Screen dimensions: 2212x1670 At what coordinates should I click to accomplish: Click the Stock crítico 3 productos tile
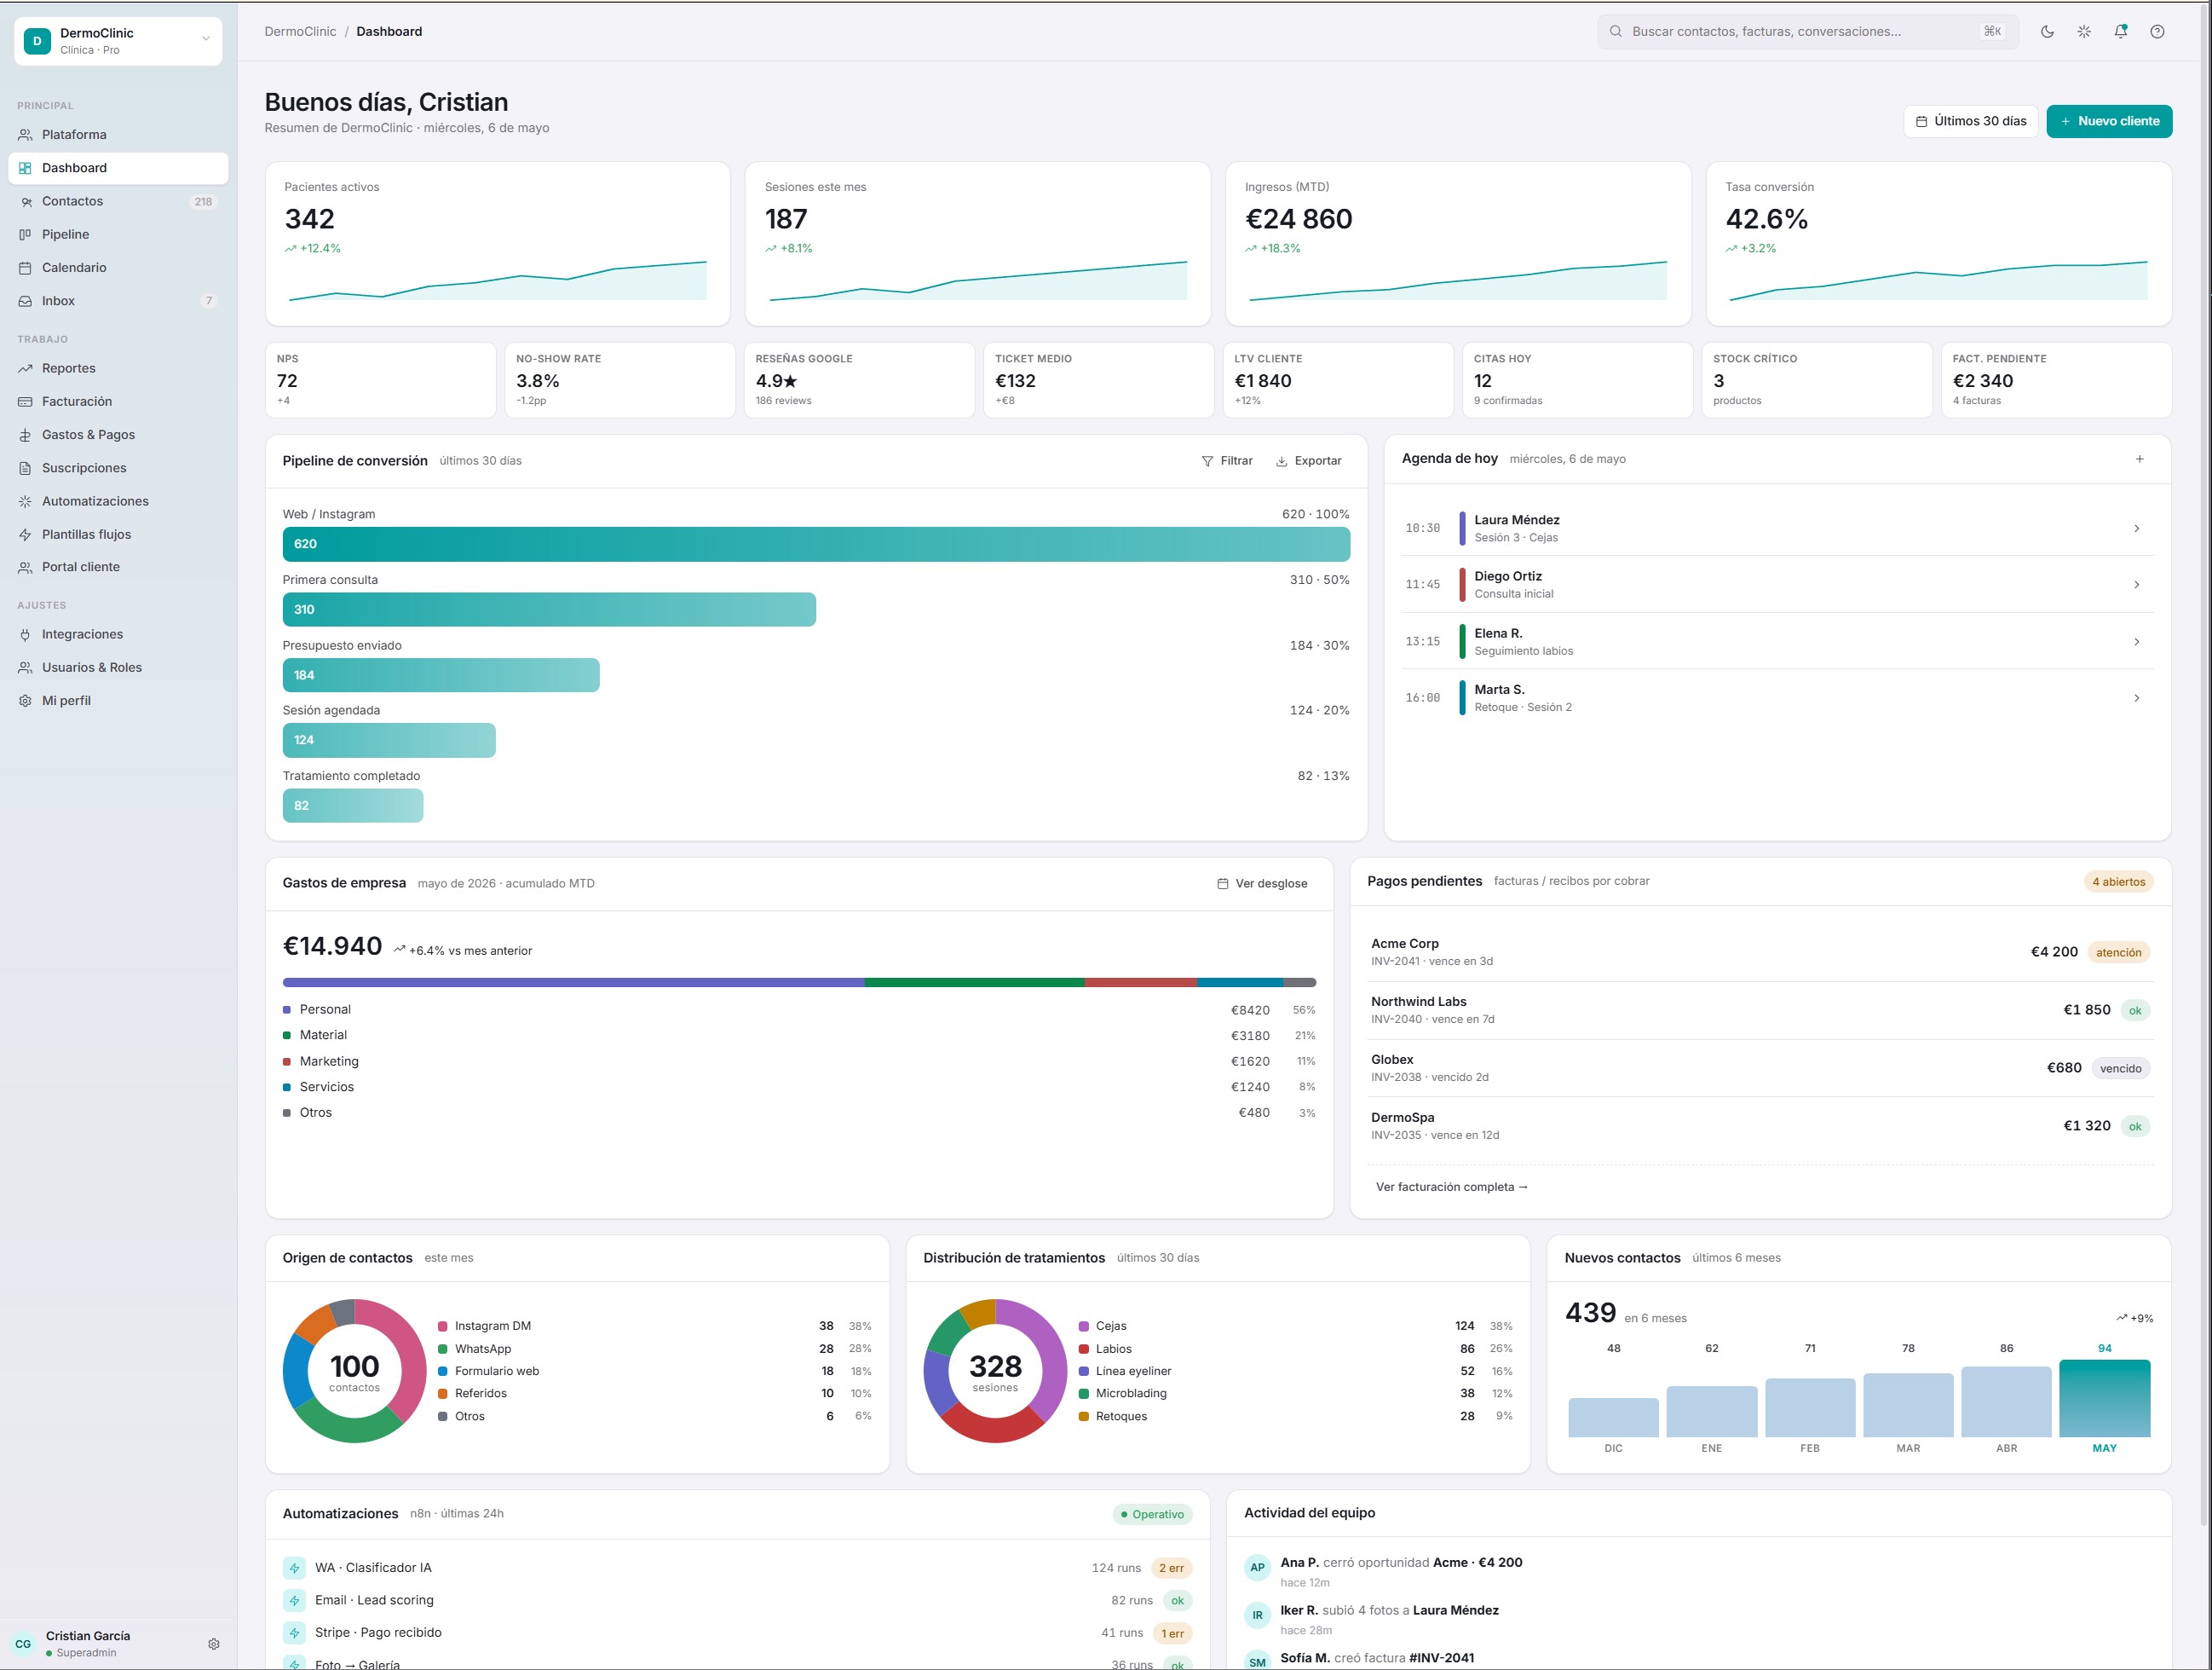click(x=1816, y=379)
